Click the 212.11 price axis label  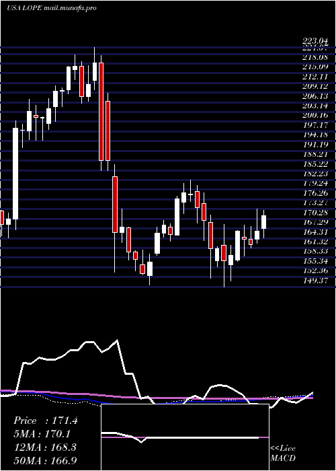click(314, 76)
